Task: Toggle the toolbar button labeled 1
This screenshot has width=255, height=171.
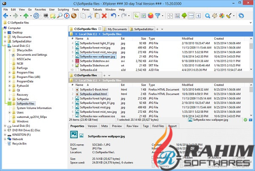Action: [x=198, y=16]
